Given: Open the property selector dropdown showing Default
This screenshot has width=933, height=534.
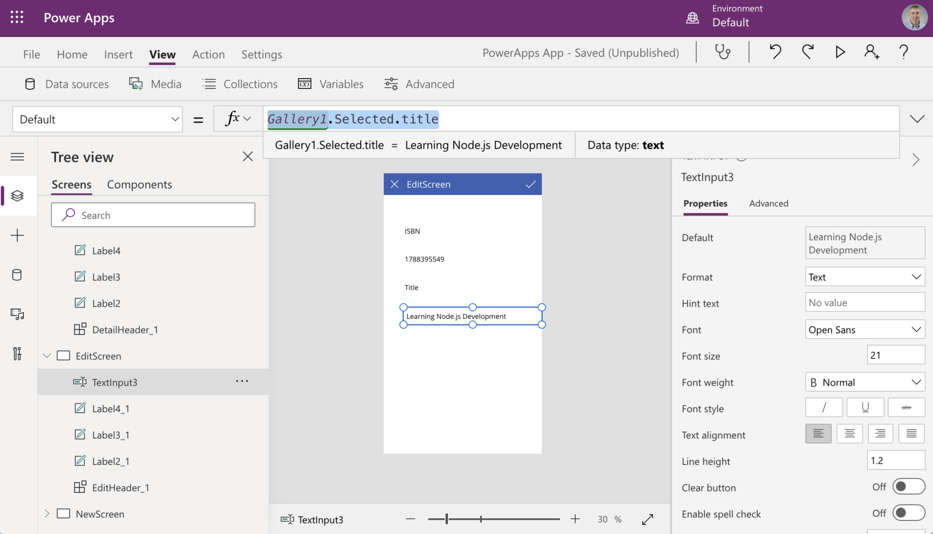Looking at the screenshot, I should (x=98, y=119).
